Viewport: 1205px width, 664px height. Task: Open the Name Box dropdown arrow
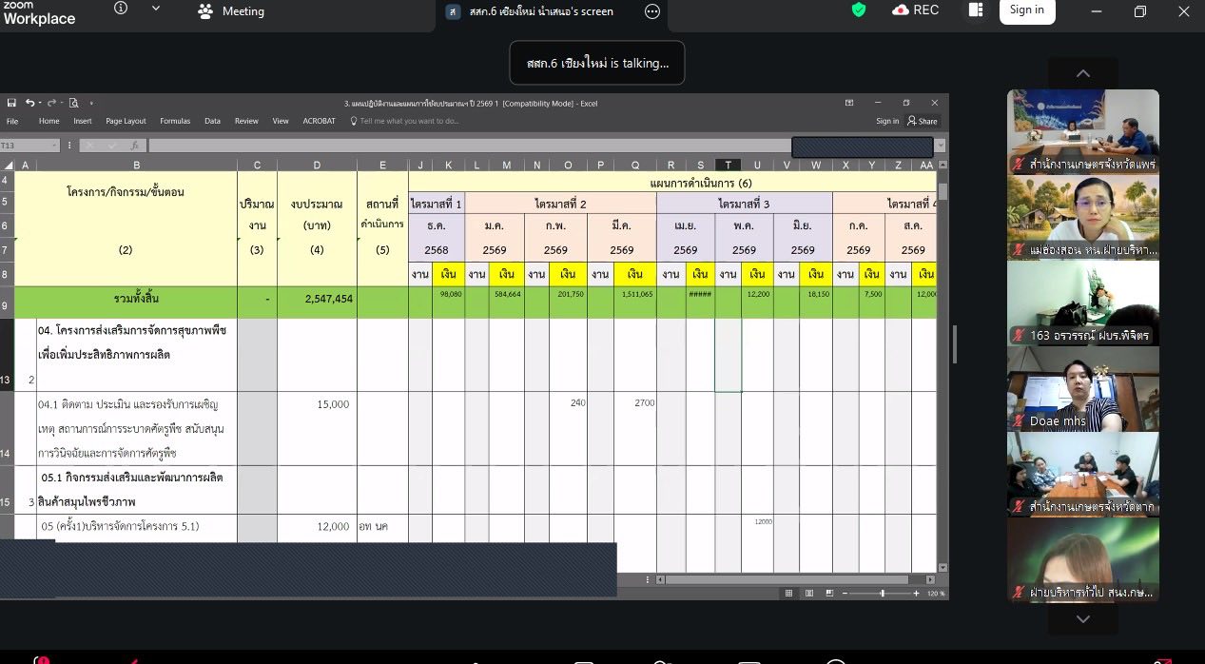(x=54, y=146)
